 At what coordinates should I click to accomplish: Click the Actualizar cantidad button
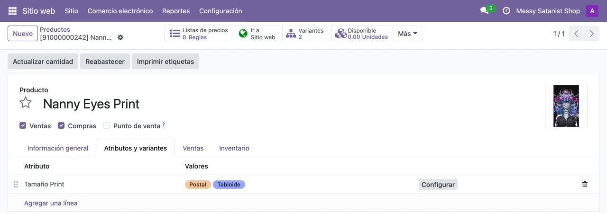click(43, 62)
